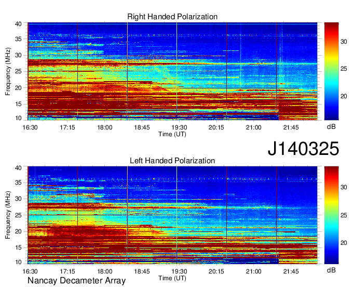Click the 21:00 tick on top plot
The width and height of the screenshot is (353, 287).
[254, 127]
